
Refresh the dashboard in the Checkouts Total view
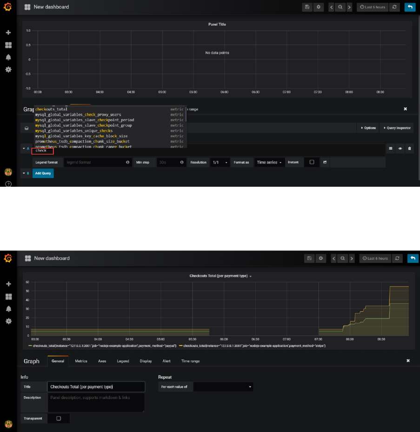397,258
